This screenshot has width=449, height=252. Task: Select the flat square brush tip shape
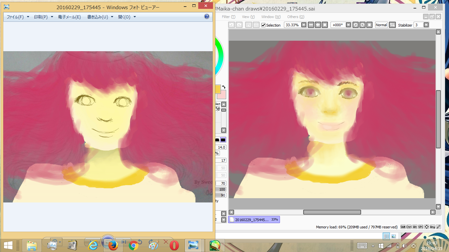223,140
